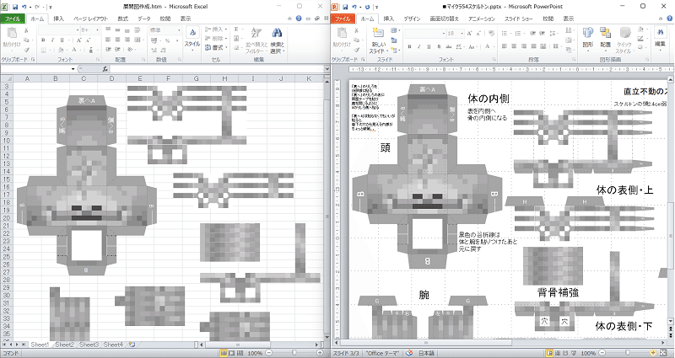Open the PowerPoint font size 18 dropdown
Viewport: 675px width, 358px height.
[462, 33]
